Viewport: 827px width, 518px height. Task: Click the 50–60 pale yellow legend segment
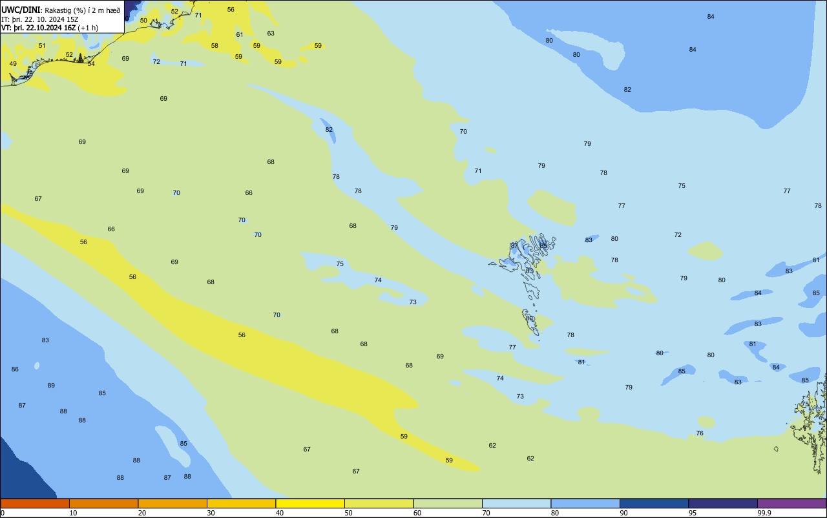click(379, 503)
